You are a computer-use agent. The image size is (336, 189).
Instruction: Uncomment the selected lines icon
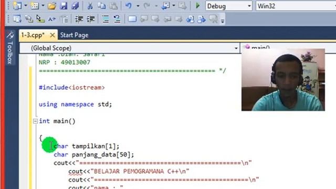click(x=117, y=19)
